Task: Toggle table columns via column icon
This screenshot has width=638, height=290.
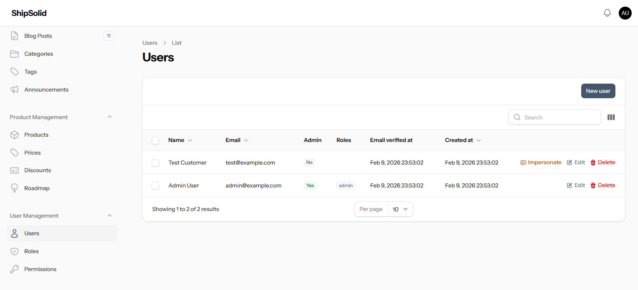Action: pyautogui.click(x=611, y=117)
